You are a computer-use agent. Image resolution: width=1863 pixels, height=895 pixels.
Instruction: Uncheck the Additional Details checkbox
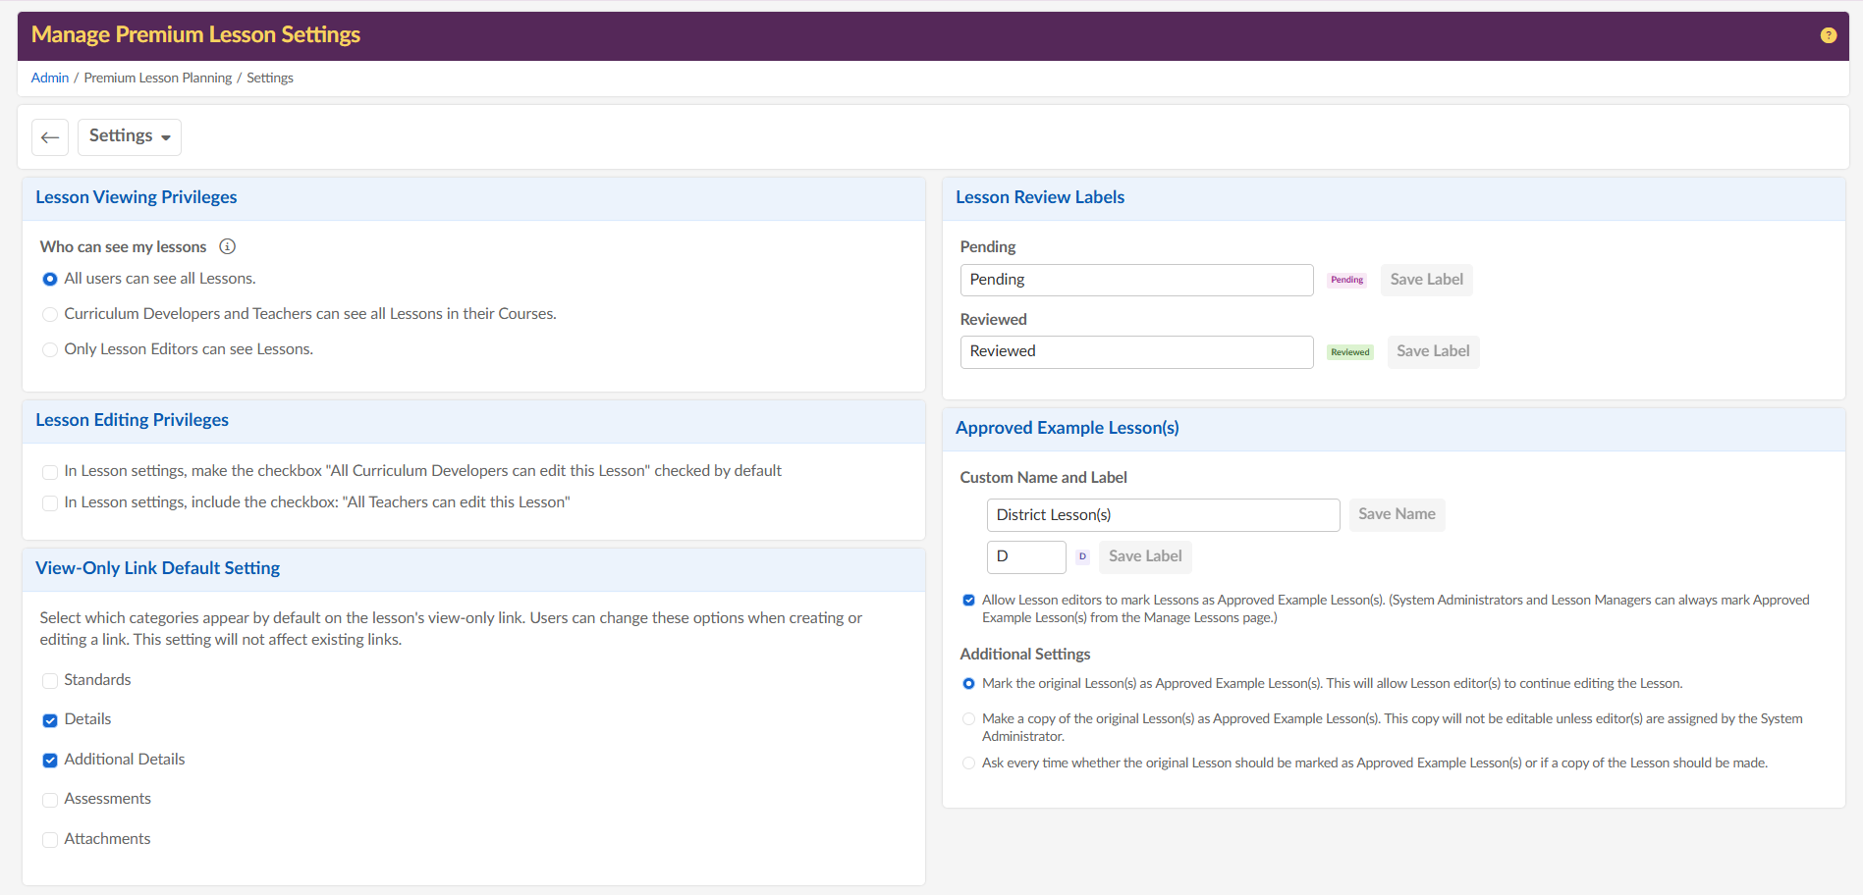click(50, 761)
